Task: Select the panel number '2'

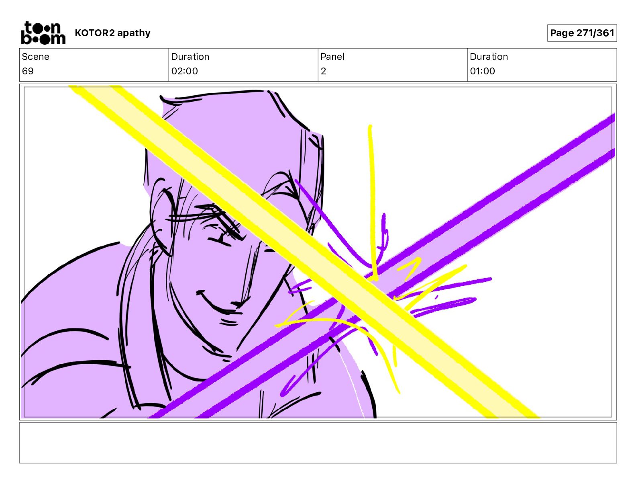Action: pos(323,71)
